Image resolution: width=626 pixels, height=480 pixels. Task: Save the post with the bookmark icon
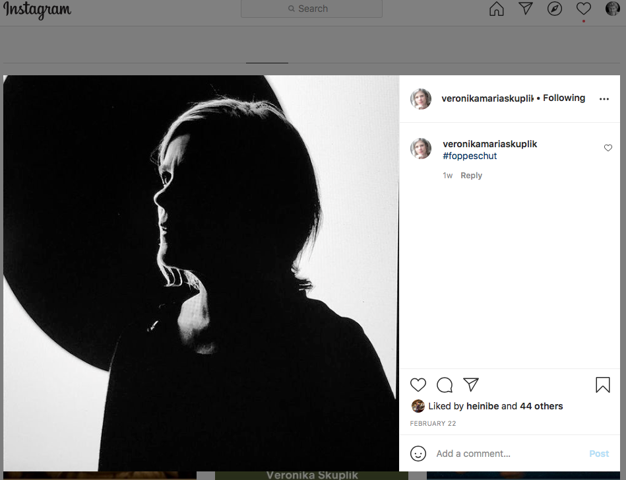pyautogui.click(x=602, y=385)
